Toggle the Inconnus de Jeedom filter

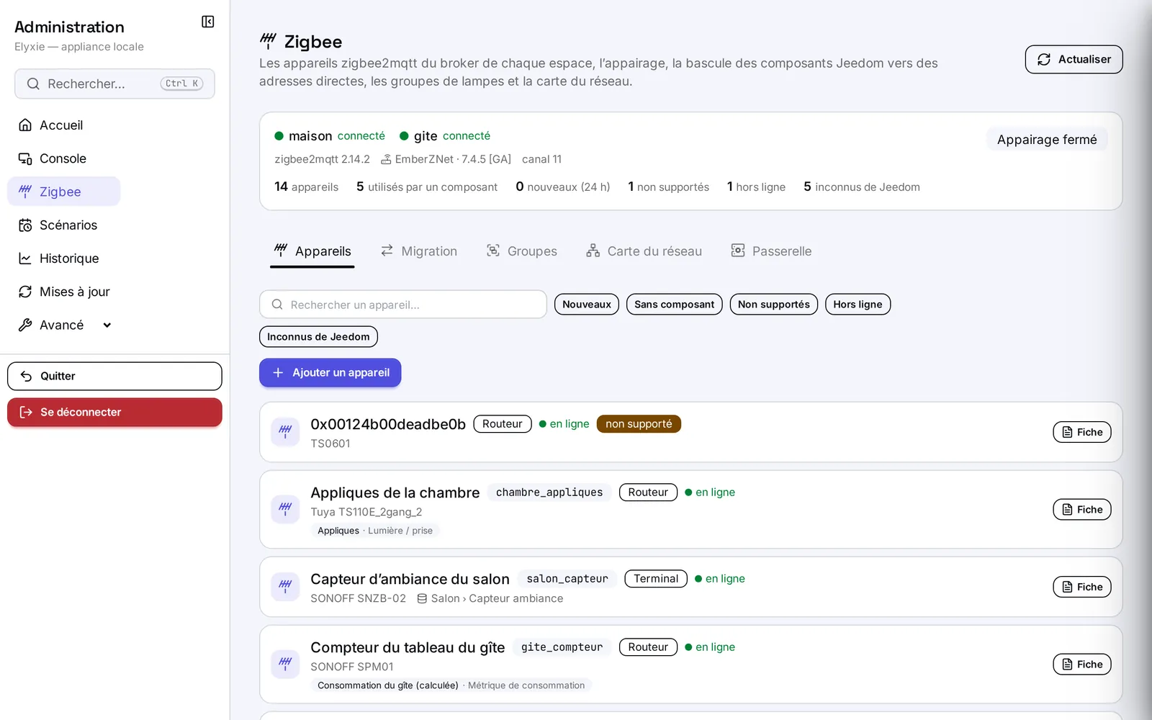318,337
